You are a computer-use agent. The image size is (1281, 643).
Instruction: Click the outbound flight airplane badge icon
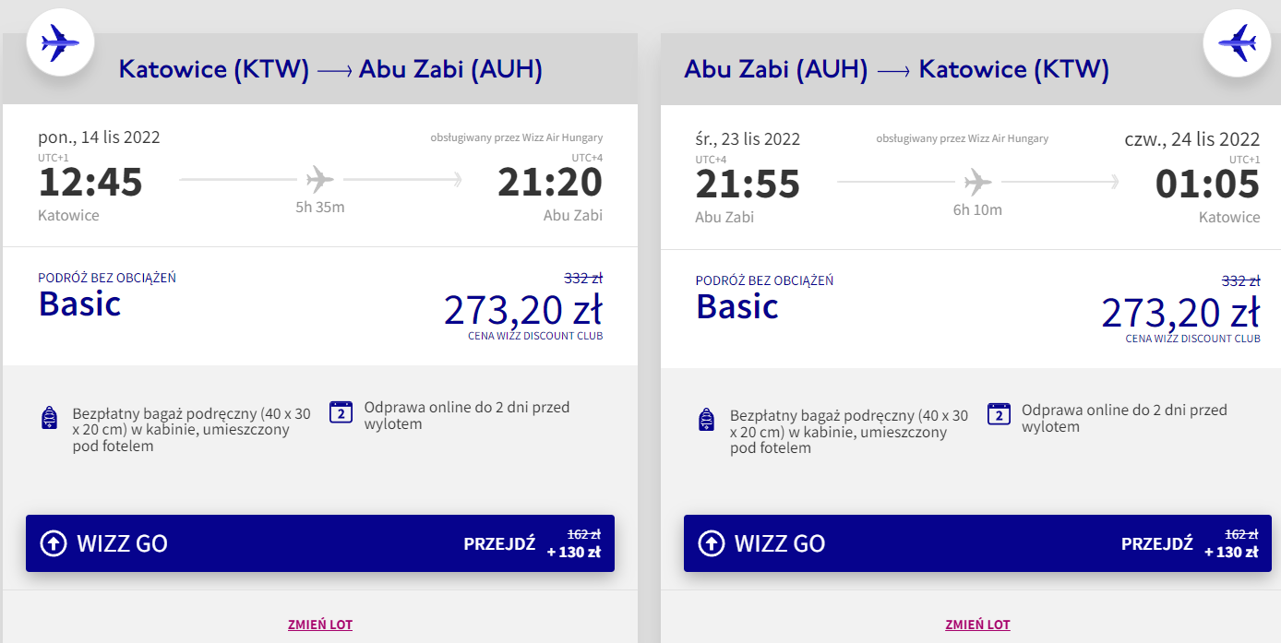[61, 42]
